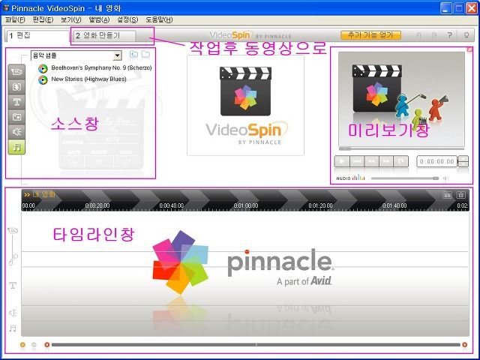Open the 도움말(H) menu

[159, 19]
